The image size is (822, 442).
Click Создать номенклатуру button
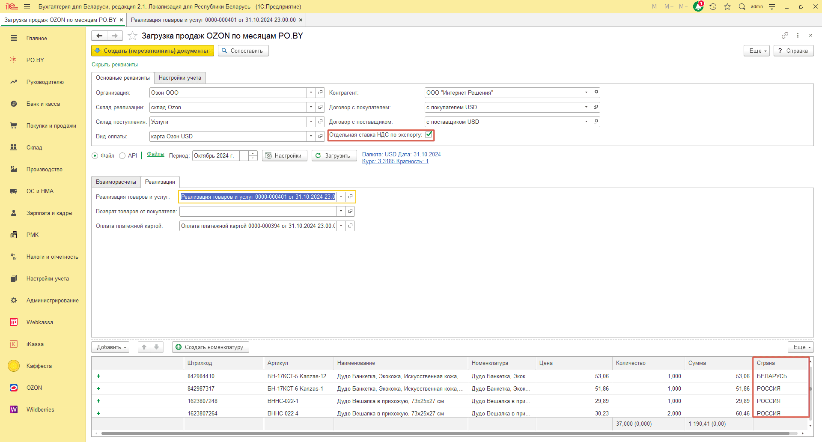click(x=211, y=347)
